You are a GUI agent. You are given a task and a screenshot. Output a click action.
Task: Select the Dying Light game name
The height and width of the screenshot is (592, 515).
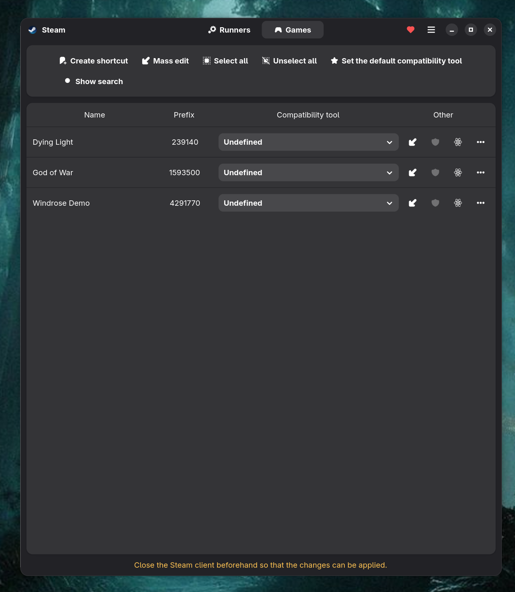(53, 142)
